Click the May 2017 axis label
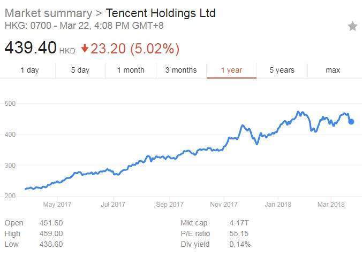The height and width of the screenshot is (258, 362). pyautogui.click(x=57, y=205)
